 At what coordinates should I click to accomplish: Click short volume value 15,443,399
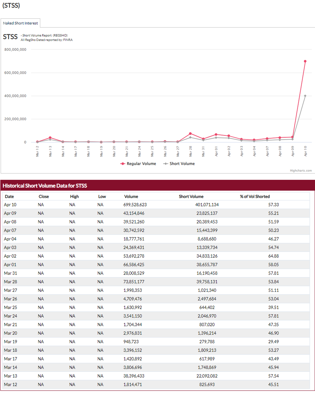(207, 230)
